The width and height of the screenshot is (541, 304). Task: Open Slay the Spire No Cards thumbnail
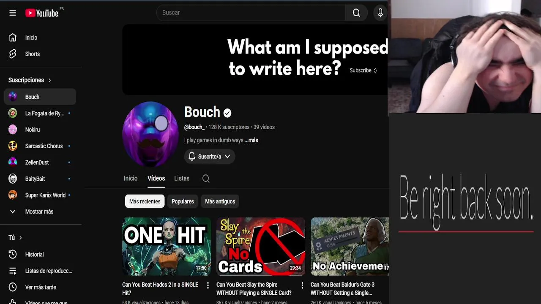coord(261,247)
